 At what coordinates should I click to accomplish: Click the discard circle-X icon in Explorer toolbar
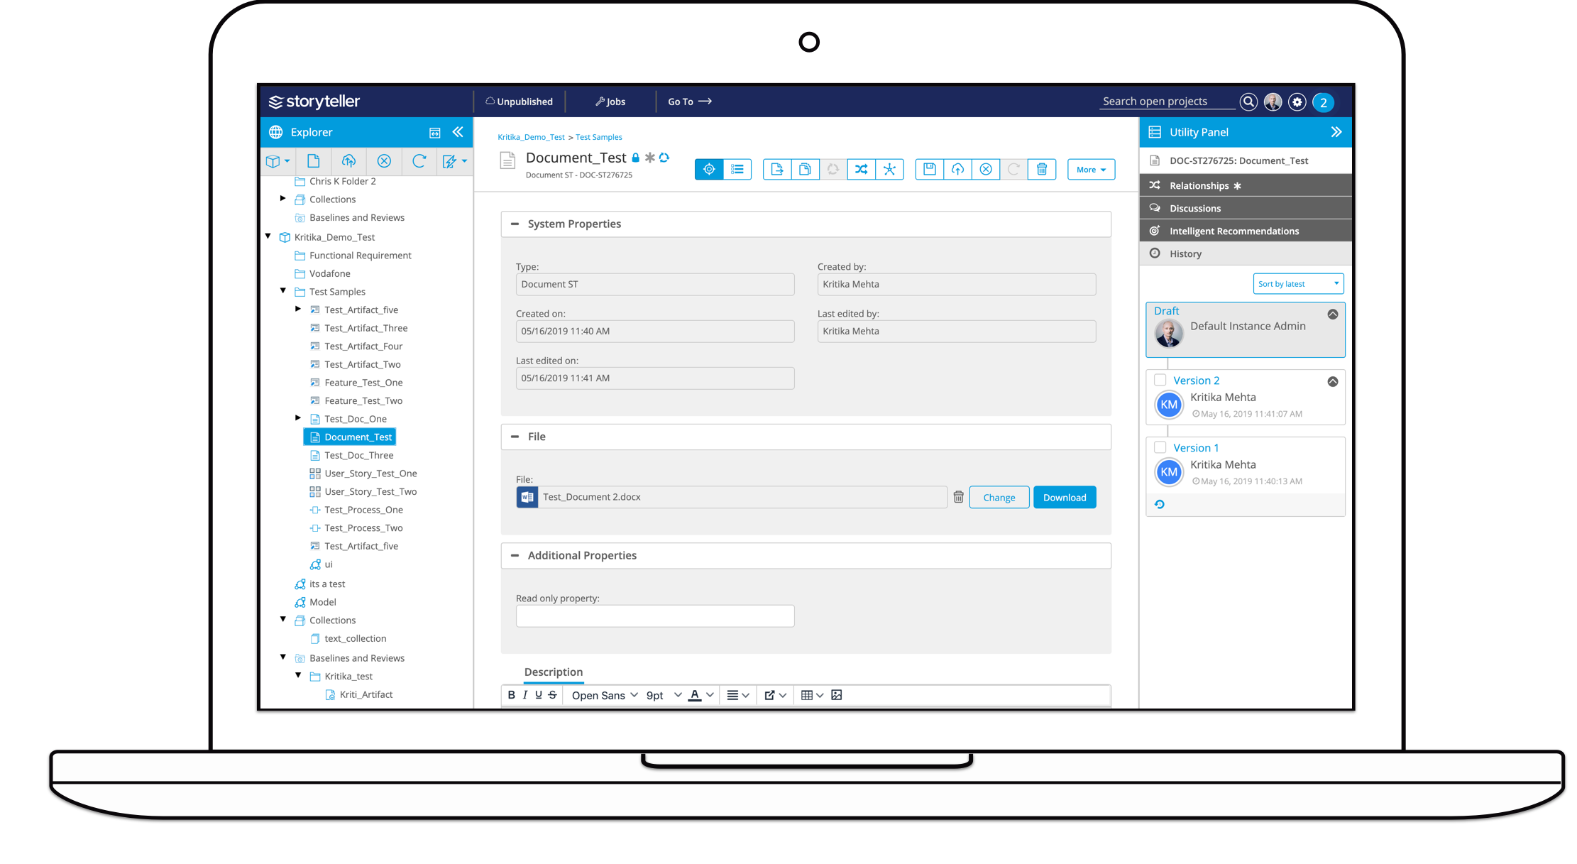click(384, 161)
